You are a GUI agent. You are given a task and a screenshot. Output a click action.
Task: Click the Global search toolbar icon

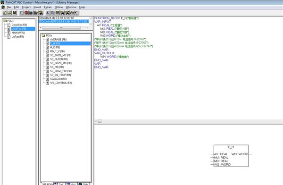click(x=41, y=13)
